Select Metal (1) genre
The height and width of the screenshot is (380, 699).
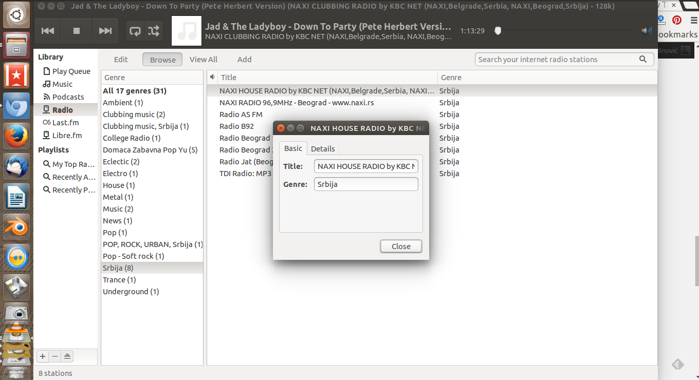coord(152,197)
